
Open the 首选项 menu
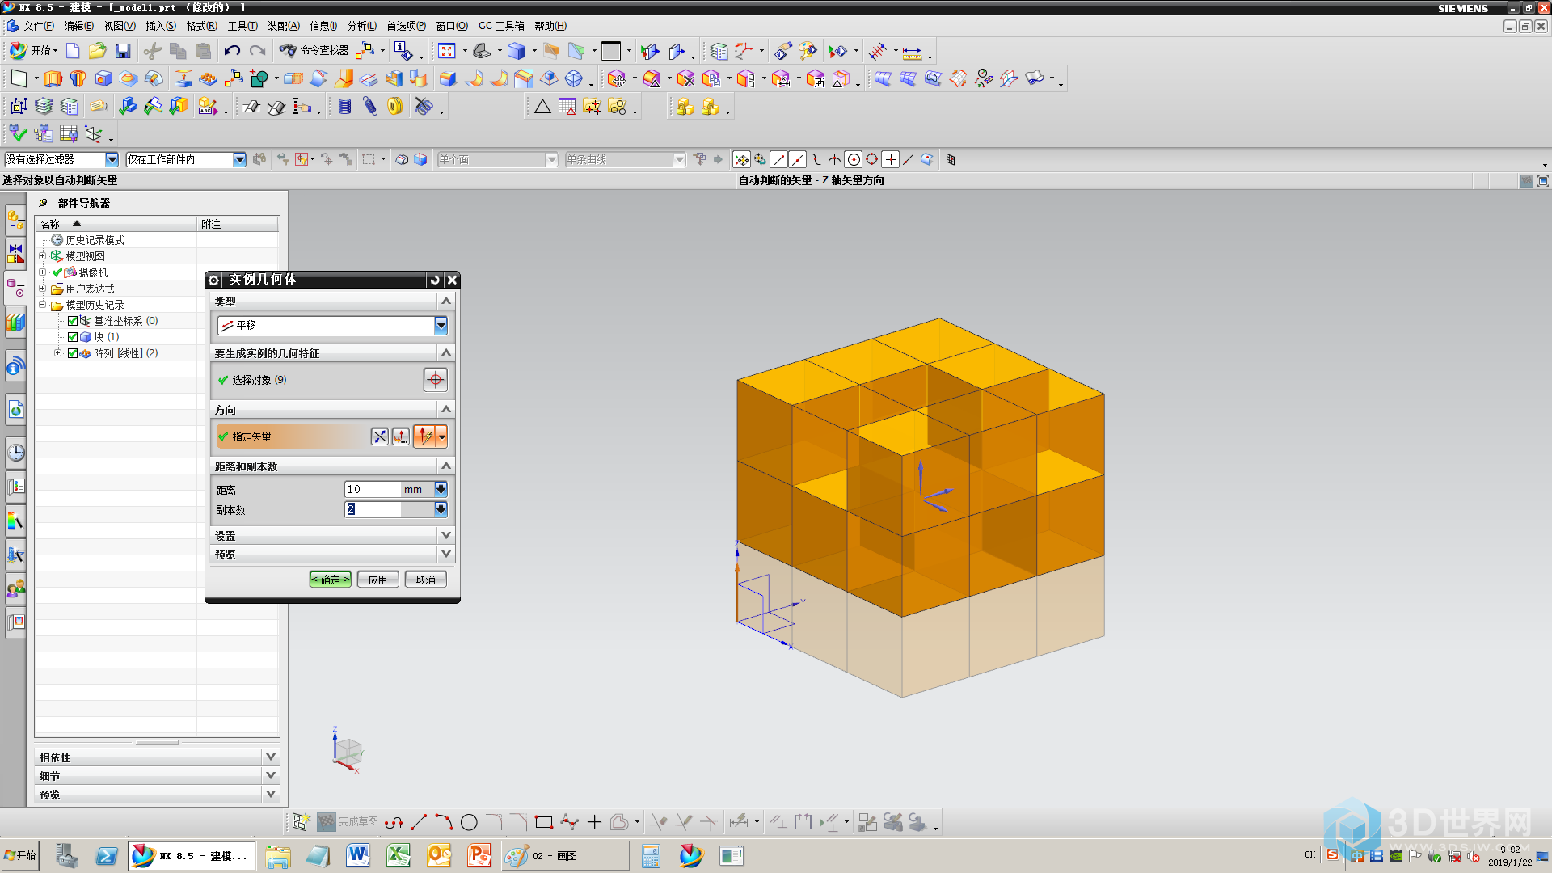tap(406, 26)
